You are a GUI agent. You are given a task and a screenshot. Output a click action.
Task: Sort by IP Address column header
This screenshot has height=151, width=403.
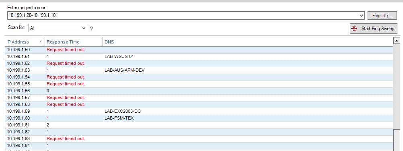point(25,42)
